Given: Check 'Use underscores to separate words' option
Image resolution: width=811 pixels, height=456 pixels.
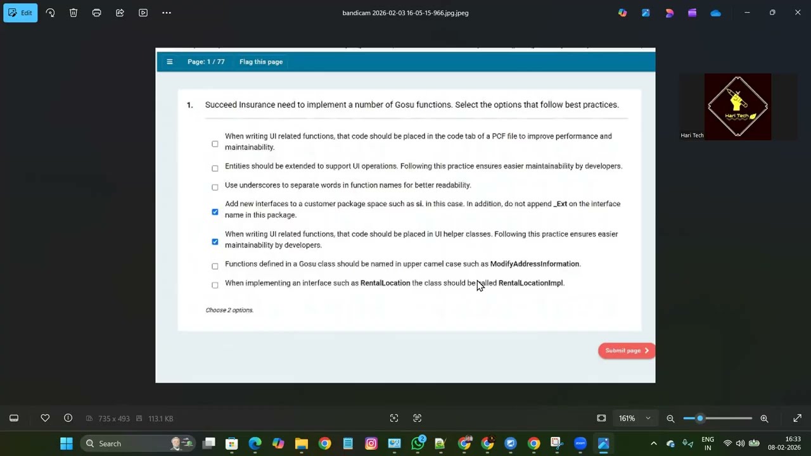Looking at the screenshot, I should (x=215, y=187).
